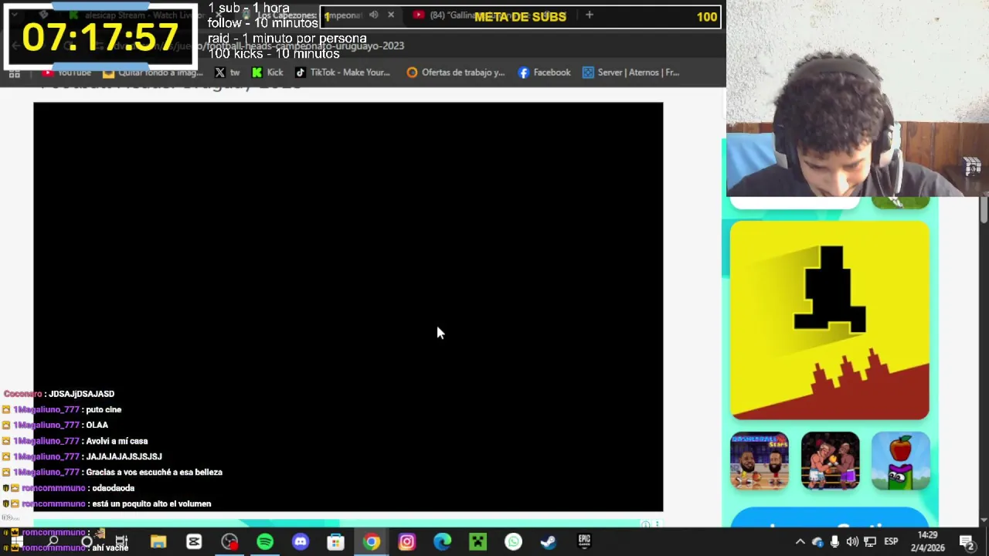Open Microsoft Edge from the taskbar
This screenshot has height=556, width=989.
point(442,542)
